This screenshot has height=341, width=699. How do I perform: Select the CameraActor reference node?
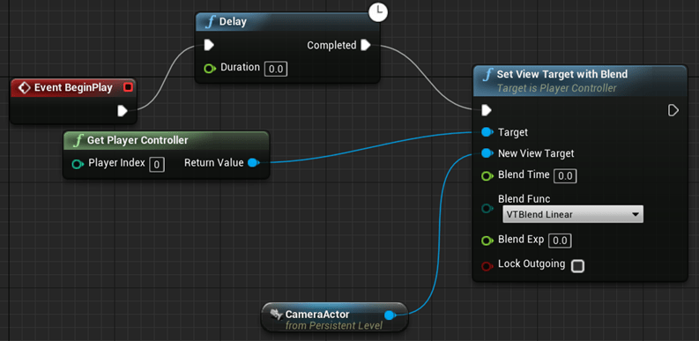tap(334, 317)
